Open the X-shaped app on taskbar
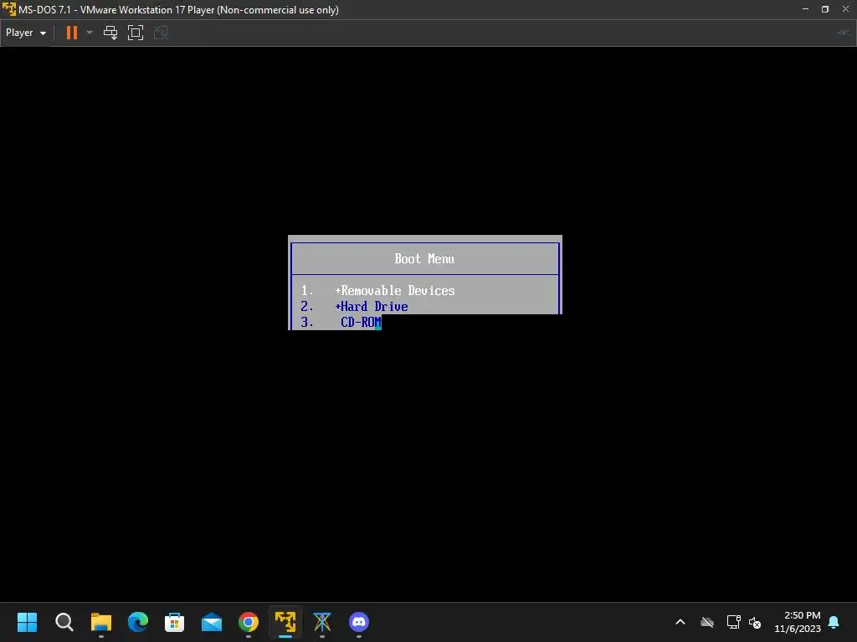Viewport: 857px width, 642px height. tap(322, 622)
